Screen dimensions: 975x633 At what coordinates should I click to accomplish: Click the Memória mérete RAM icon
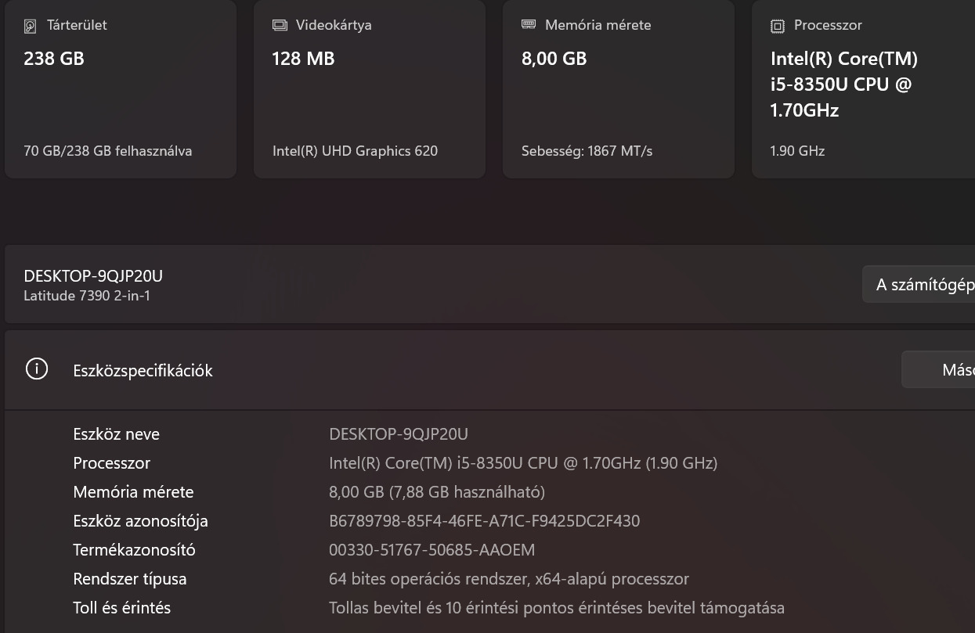[529, 24]
